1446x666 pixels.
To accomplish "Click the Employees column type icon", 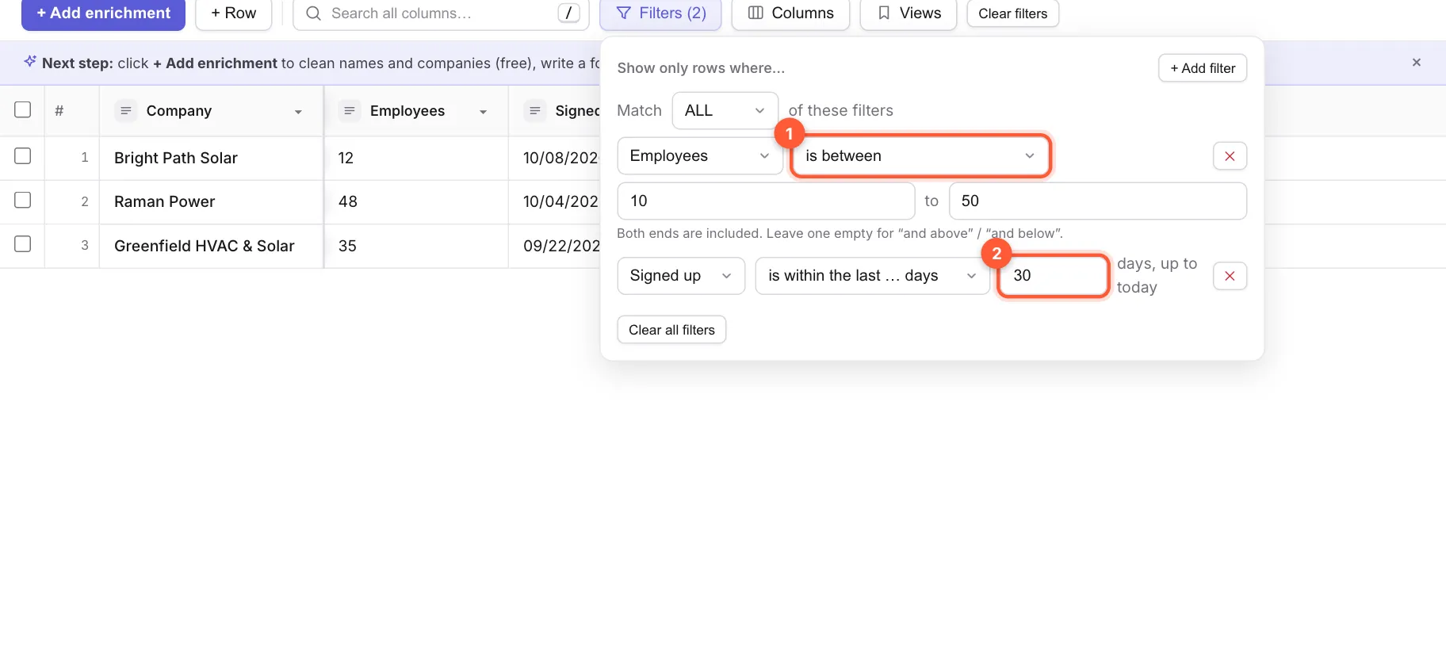I will point(350,111).
